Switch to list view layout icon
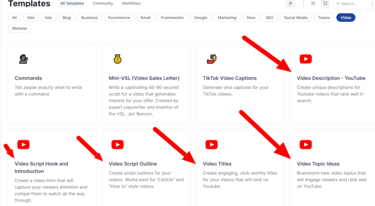Image resolution: width=375 pixels, height=206 pixels. pos(313,3)
